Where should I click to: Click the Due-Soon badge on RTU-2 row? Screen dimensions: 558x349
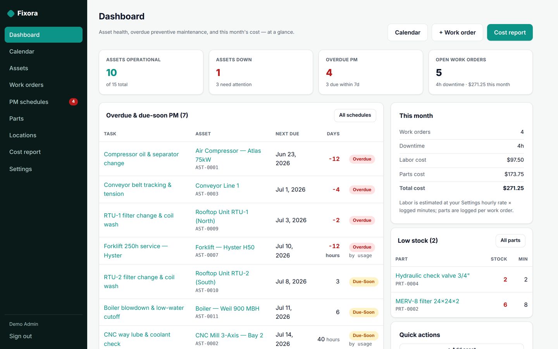coord(363,282)
